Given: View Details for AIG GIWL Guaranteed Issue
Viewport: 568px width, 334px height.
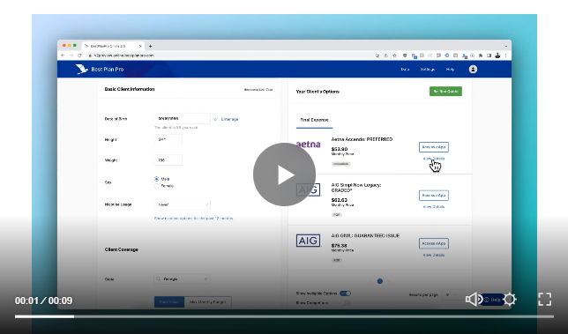Looking at the screenshot, I should (x=434, y=255).
